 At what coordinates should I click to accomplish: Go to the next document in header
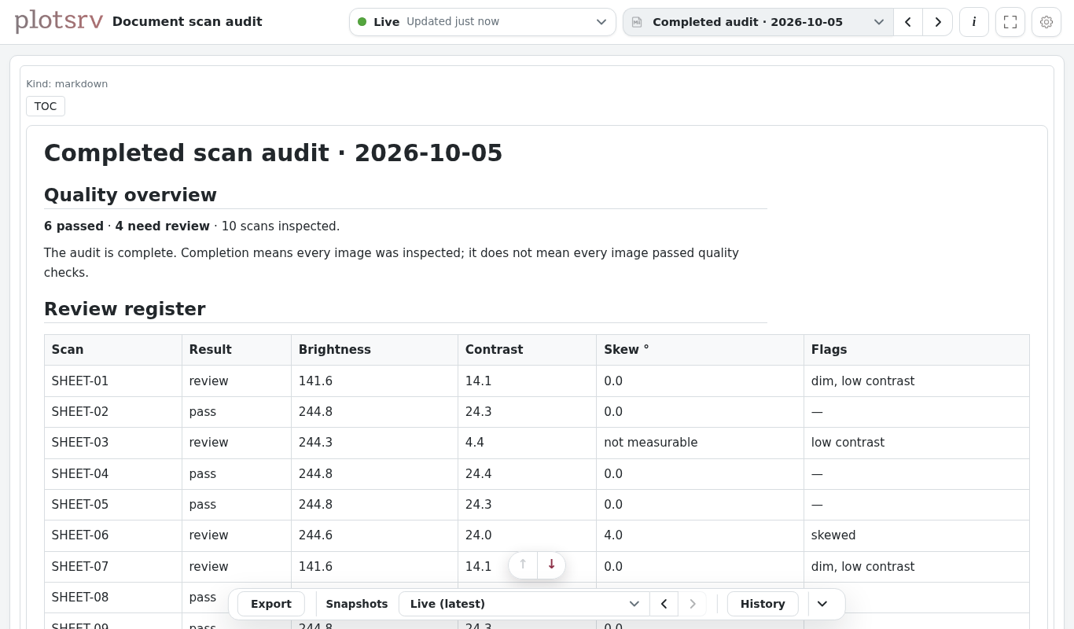[x=938, y=22]
